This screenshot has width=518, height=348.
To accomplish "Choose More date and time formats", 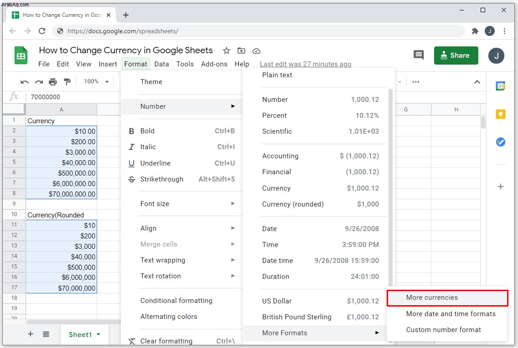I will (x=447, y=314).
